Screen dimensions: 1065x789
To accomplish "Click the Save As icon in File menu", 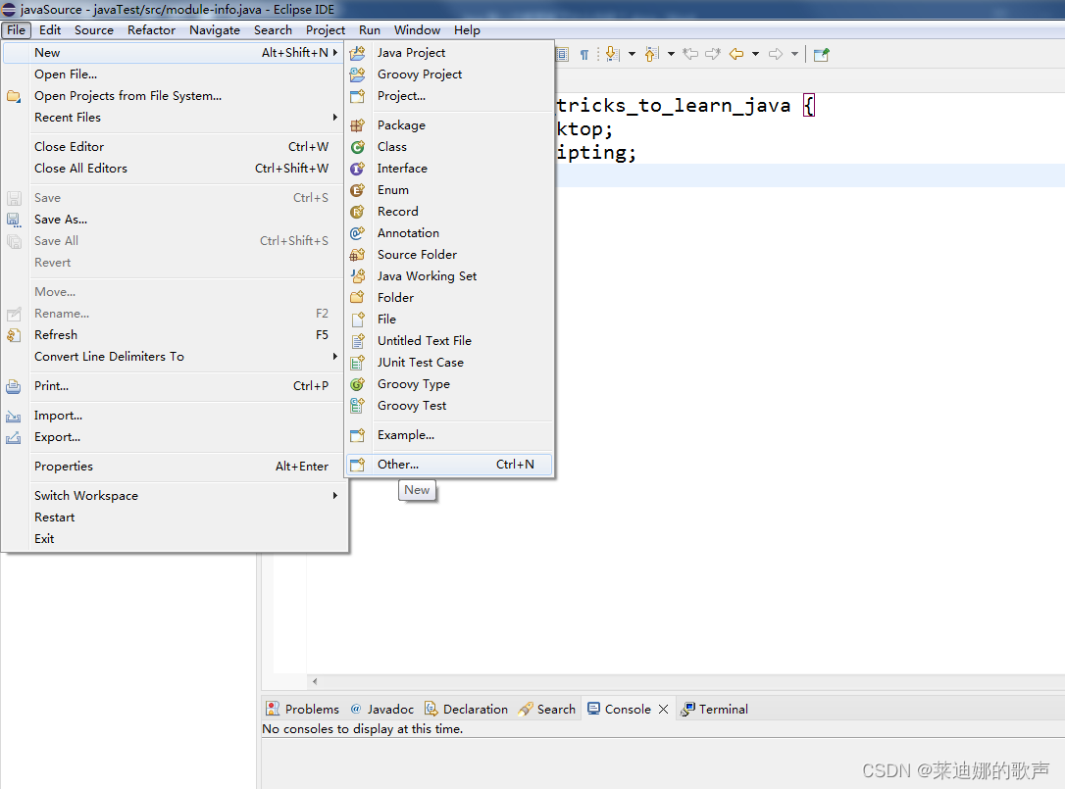I will tap(14, 220).
